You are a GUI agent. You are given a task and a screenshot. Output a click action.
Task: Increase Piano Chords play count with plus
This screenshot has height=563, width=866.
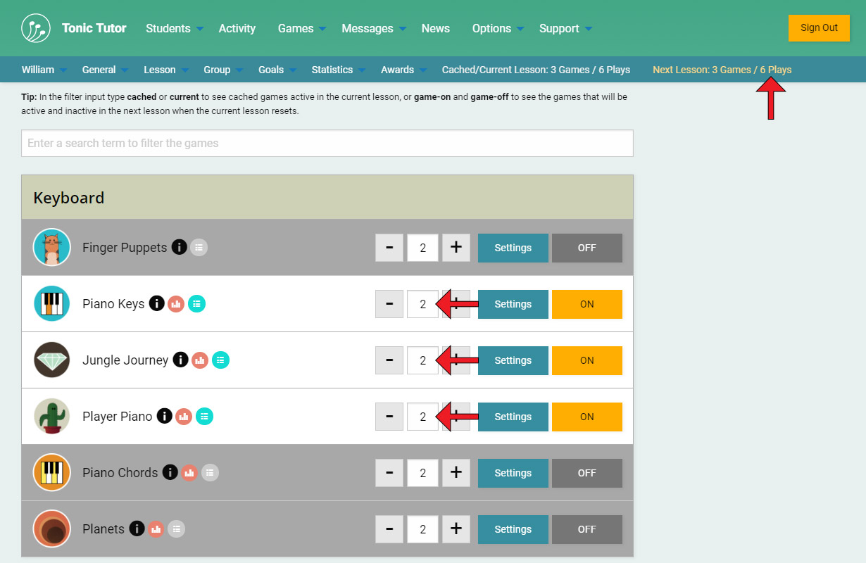point(456,472)
